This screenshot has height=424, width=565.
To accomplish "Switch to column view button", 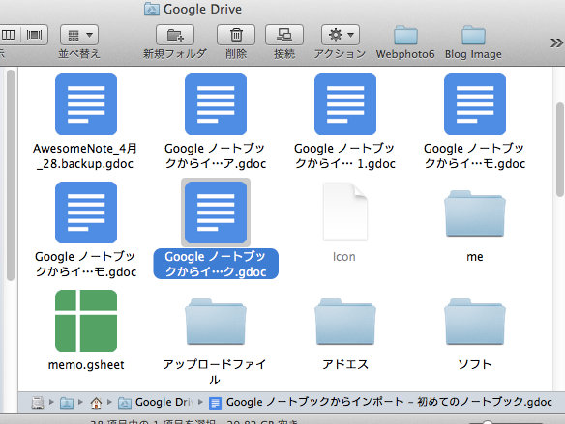I will coord(8,35).
